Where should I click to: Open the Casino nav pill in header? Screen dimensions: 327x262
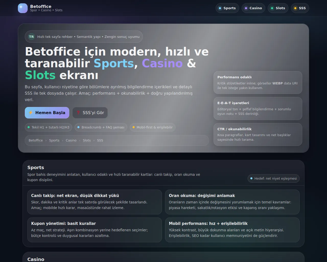click(x=253, y=8)
